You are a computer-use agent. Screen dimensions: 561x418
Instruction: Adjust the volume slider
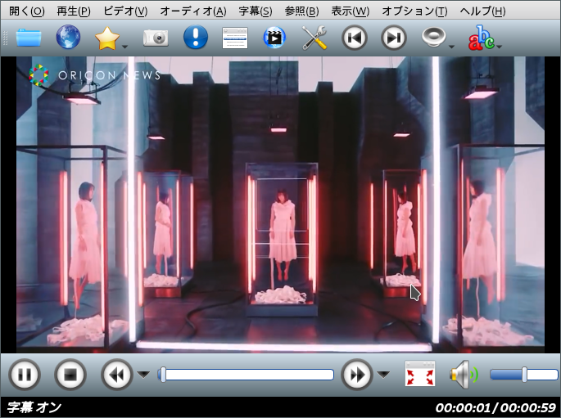point(524,375)
